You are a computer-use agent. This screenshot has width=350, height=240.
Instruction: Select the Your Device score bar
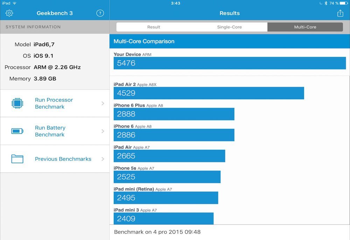click(x=229, y=63)
